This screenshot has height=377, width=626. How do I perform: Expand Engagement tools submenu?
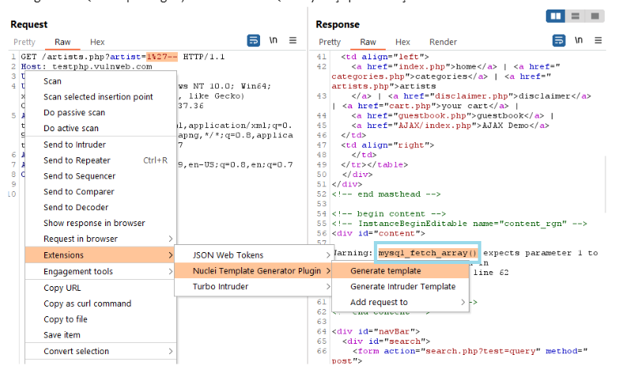pyautogui.click(x=100, y=272)
